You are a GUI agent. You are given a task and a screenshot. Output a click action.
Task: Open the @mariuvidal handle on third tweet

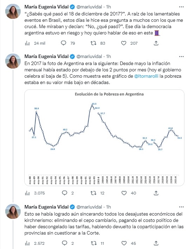tap(89, 207)
